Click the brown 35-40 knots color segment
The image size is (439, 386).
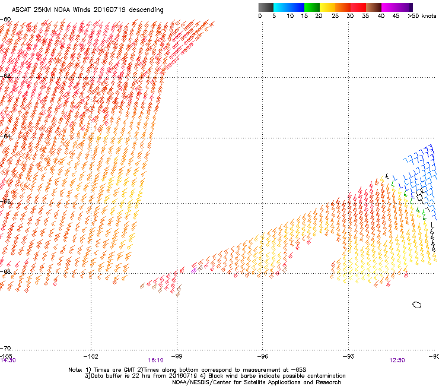[x=374, y=7]
